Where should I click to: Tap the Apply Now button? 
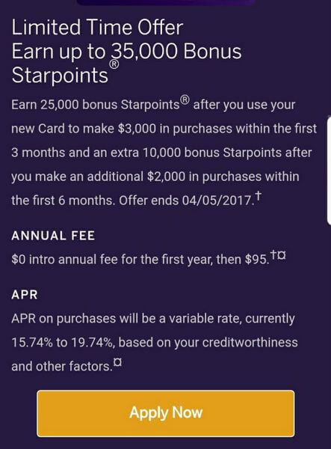point(166,413)
